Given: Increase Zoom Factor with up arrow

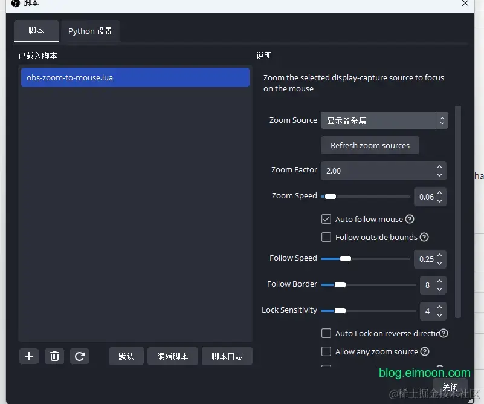Looking at the screenshot, I should click(439, 167).
